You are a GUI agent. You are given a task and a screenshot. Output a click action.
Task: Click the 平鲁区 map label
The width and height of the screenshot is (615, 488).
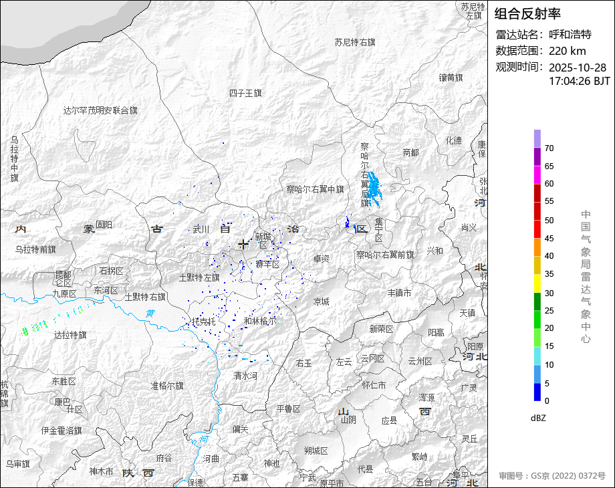point(288,408)
